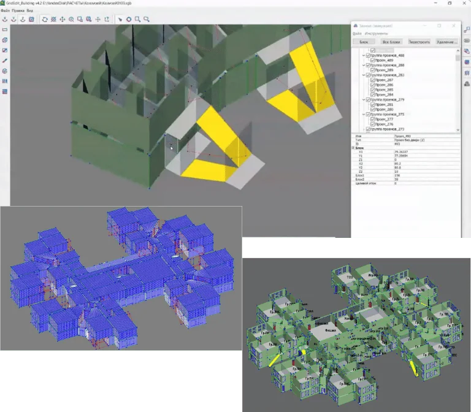Click the Все блоки button
The height and width of the screenshot is (412, 471).
coord(391,42)
